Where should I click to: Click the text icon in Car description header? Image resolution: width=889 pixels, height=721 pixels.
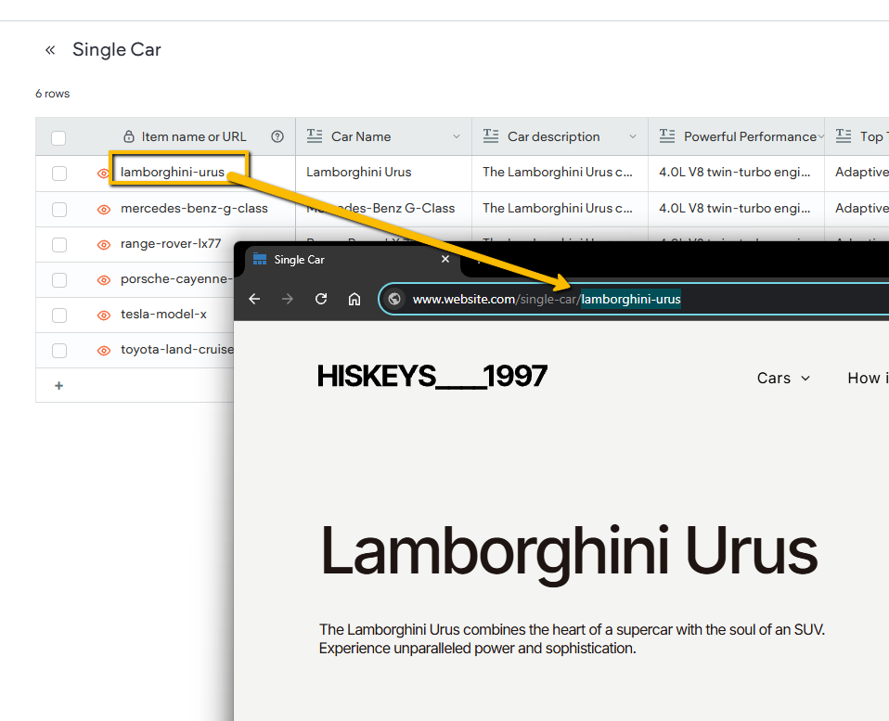pyautogui.click(x=491, y=136)
